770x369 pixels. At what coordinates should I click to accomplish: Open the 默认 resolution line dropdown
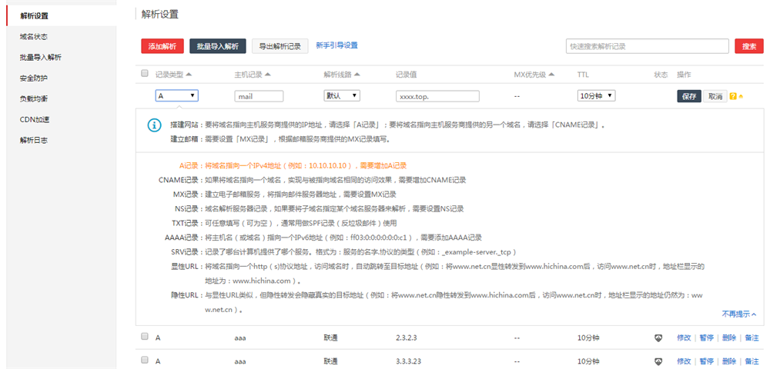(x=341, y=96)
